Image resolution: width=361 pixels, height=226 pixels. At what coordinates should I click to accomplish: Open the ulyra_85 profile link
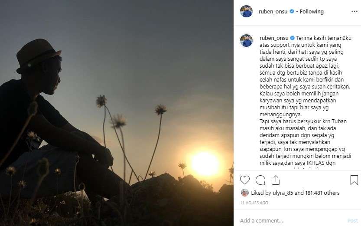point(283,193)
